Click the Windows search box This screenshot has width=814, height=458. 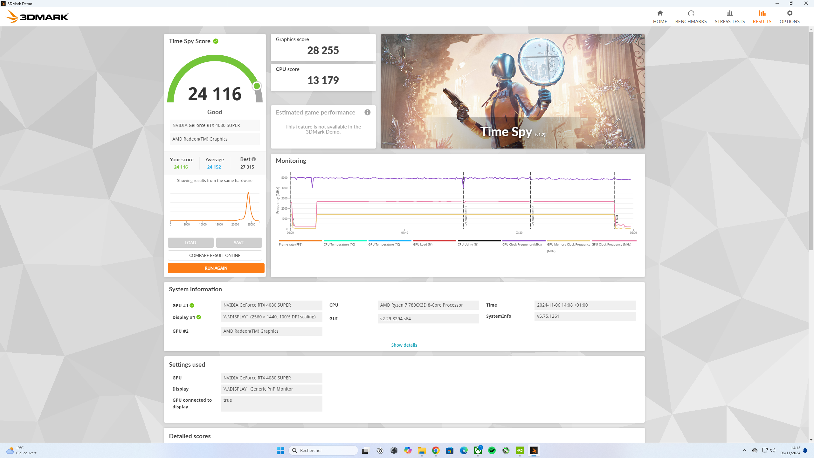(323, 450)
